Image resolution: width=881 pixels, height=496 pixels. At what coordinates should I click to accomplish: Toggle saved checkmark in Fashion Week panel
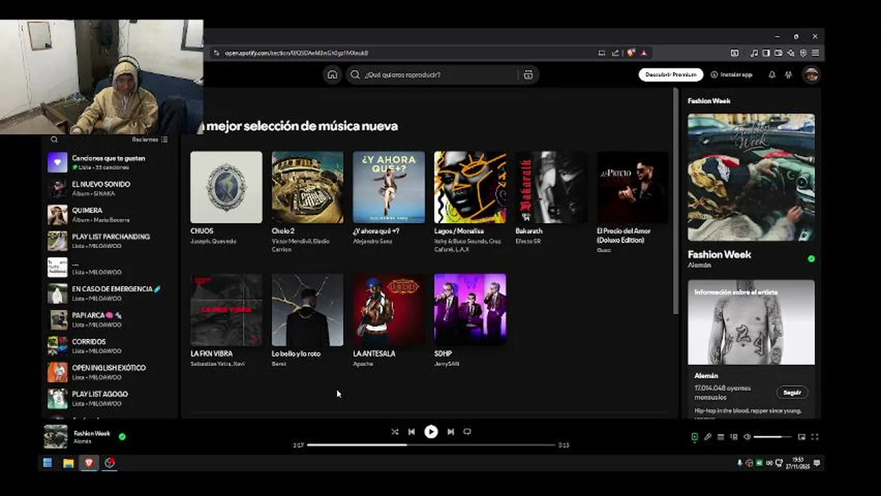[811, 258]
